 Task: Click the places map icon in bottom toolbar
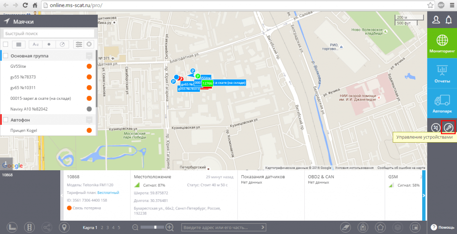(363, 227)
